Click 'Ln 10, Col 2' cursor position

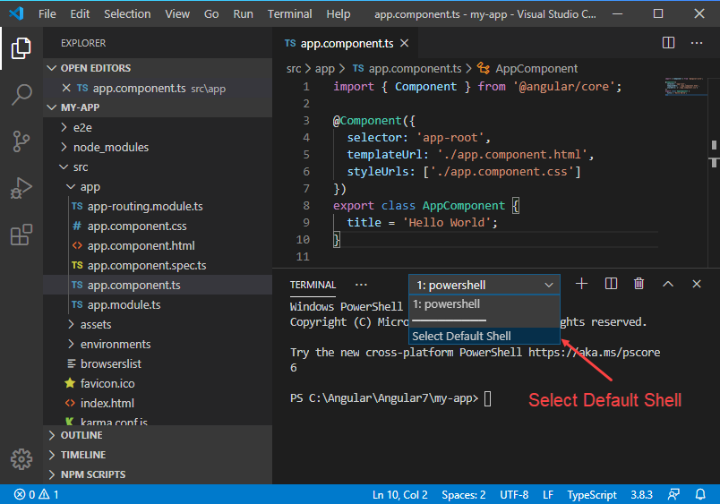coord(400,494)
